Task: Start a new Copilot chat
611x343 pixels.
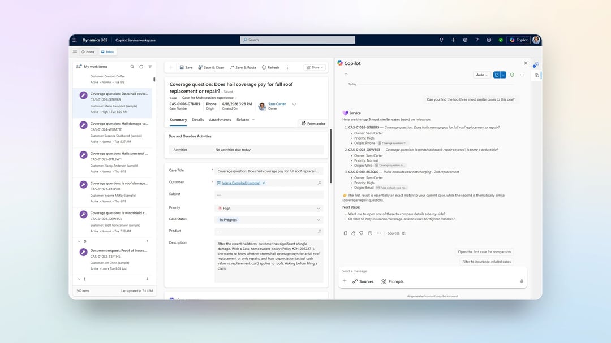Action: pos(497,75)
